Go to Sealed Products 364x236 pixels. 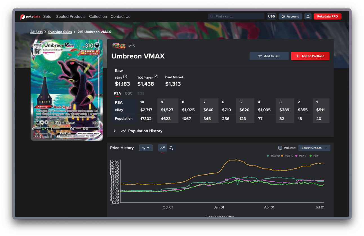coord(71,17)
